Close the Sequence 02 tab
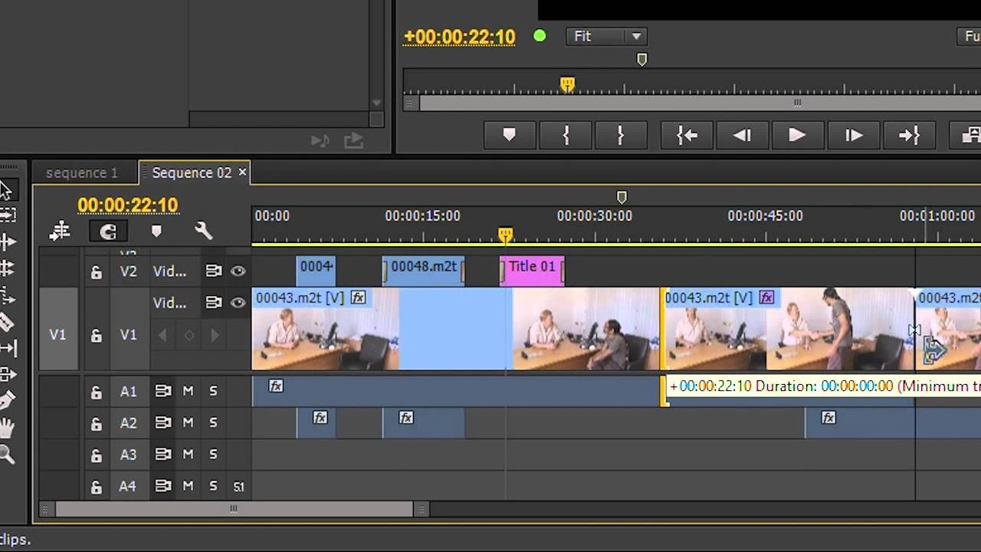The image size is (981, 552). (x=242, y=172)
